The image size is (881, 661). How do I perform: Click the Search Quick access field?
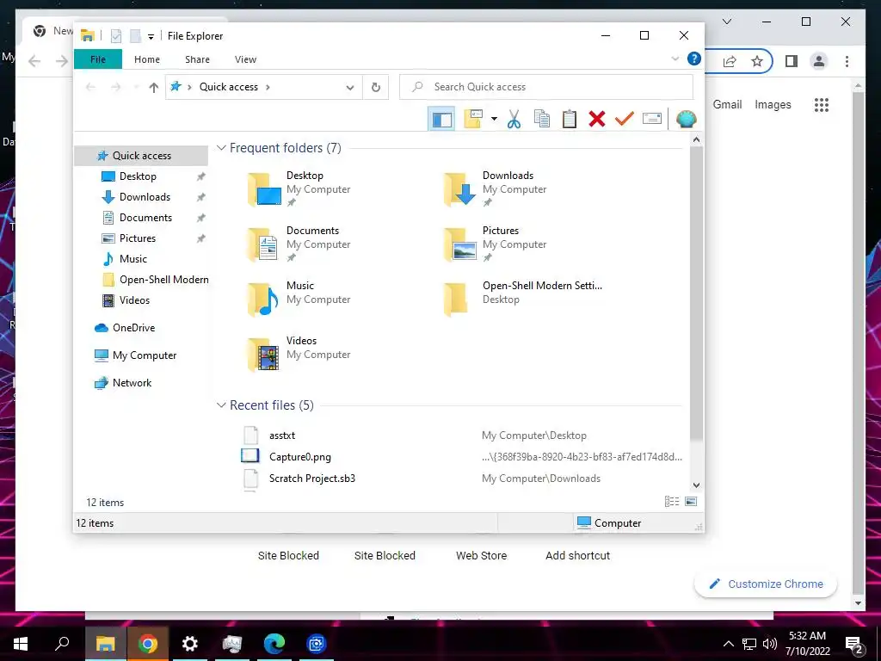tap(546, 87)
